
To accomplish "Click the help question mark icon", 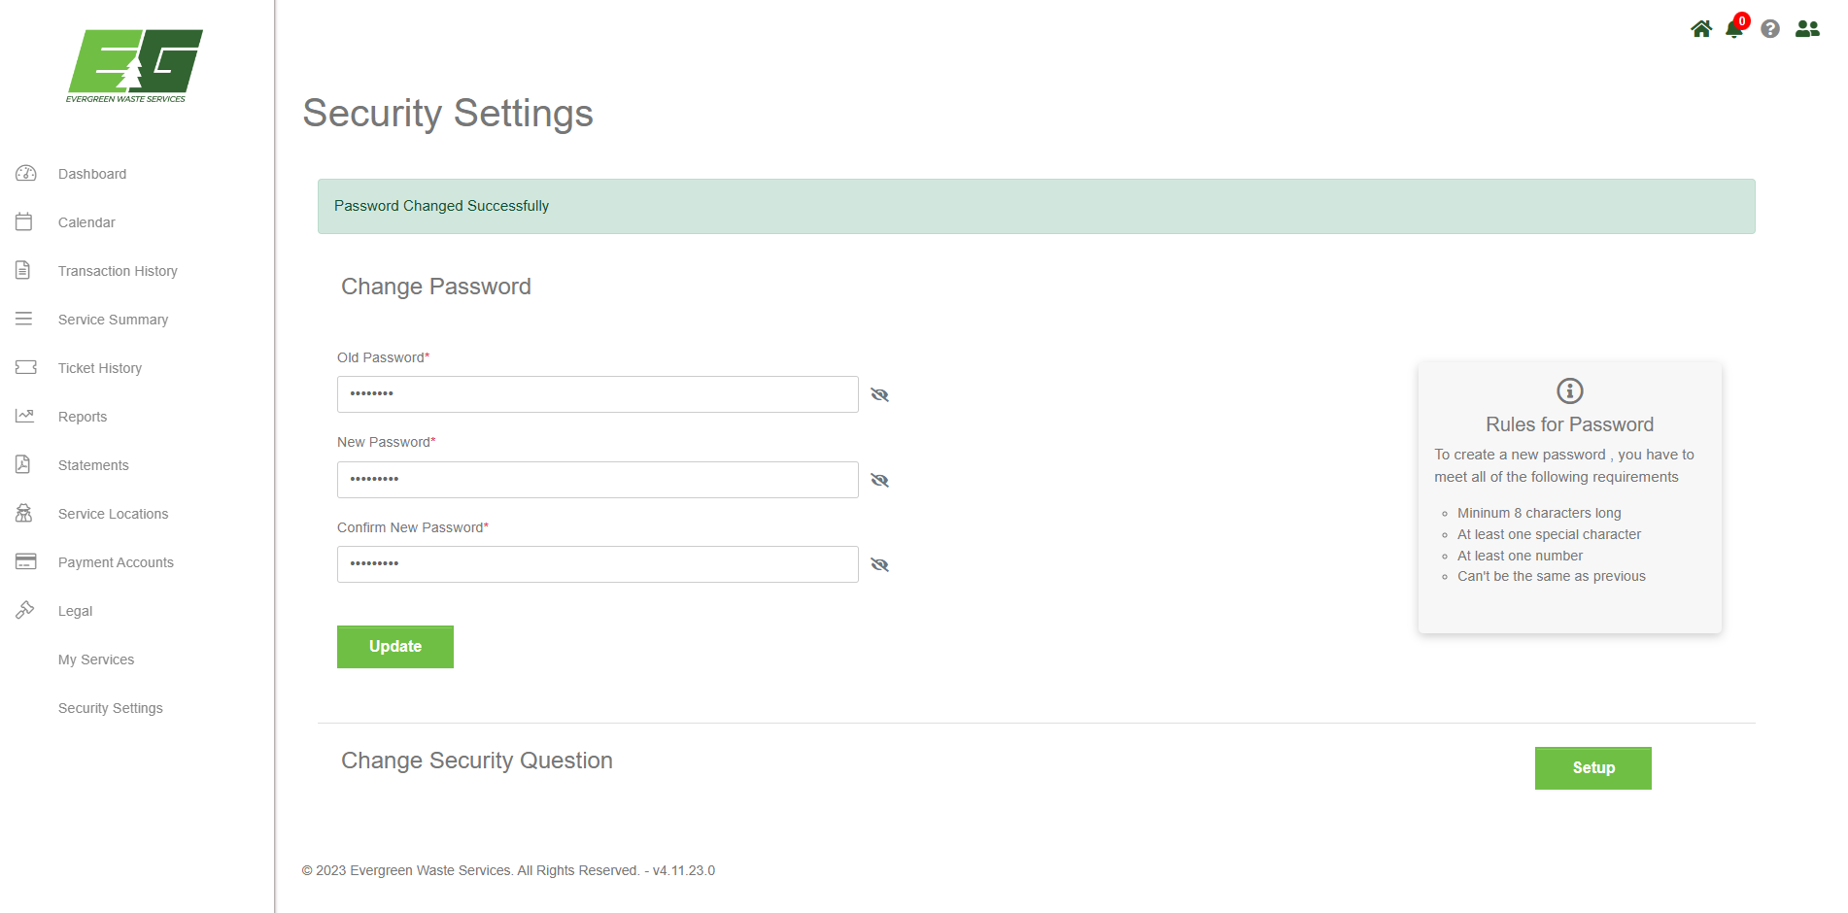I will click(x=1770, y=29).
